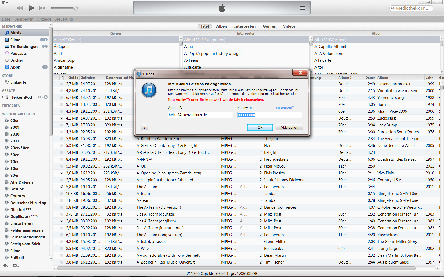Switch to the Interpreten tab
The image size is (444, 277).
pyautogui.click(x=245, y=26)
